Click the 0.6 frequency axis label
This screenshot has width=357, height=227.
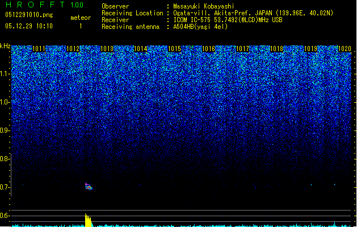5,216
